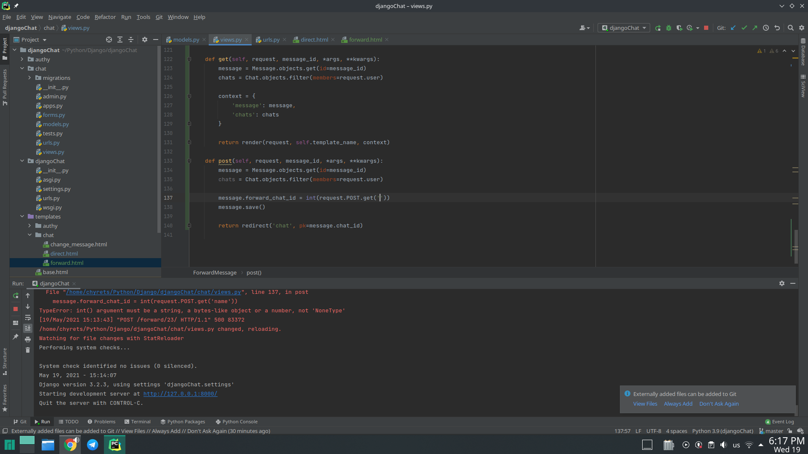This screenshot has height=454, width=808.
Task: Run djangoChat with coverage
Action: 679,28
